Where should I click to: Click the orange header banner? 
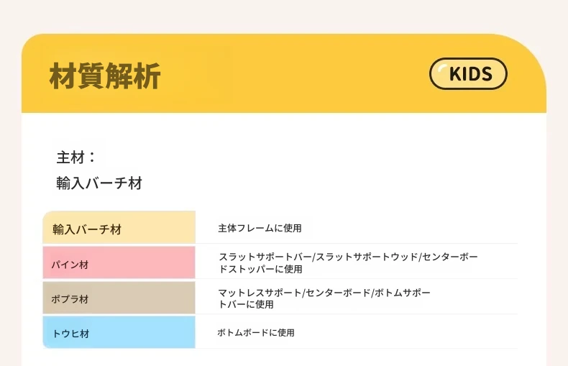tap(284, 73)
